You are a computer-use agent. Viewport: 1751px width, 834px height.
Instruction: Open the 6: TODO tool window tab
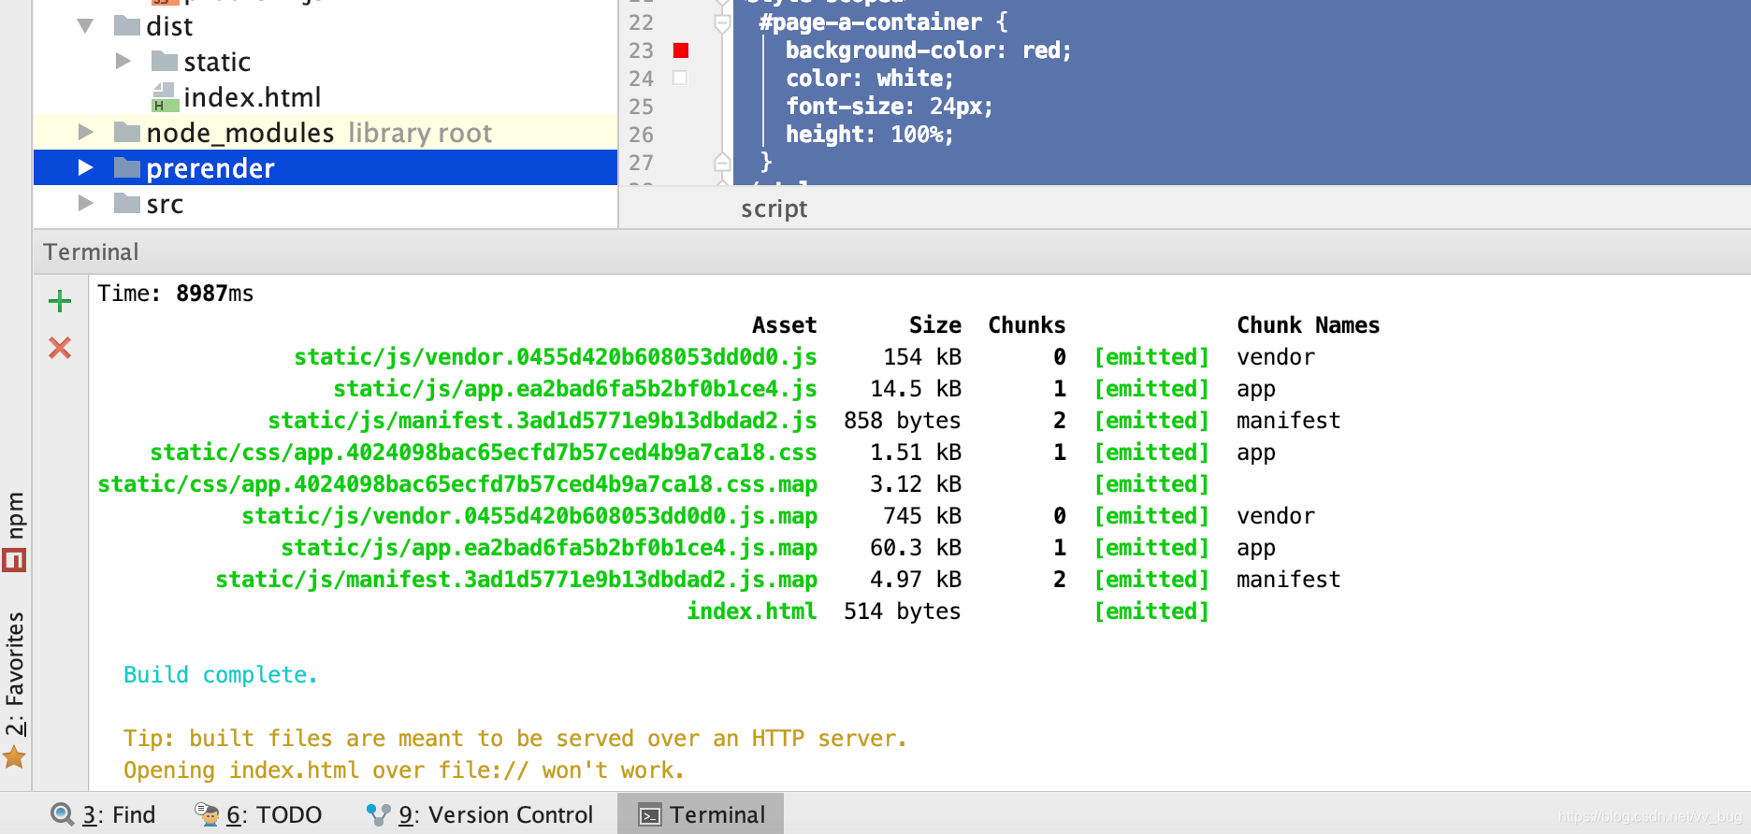[258, 814]
